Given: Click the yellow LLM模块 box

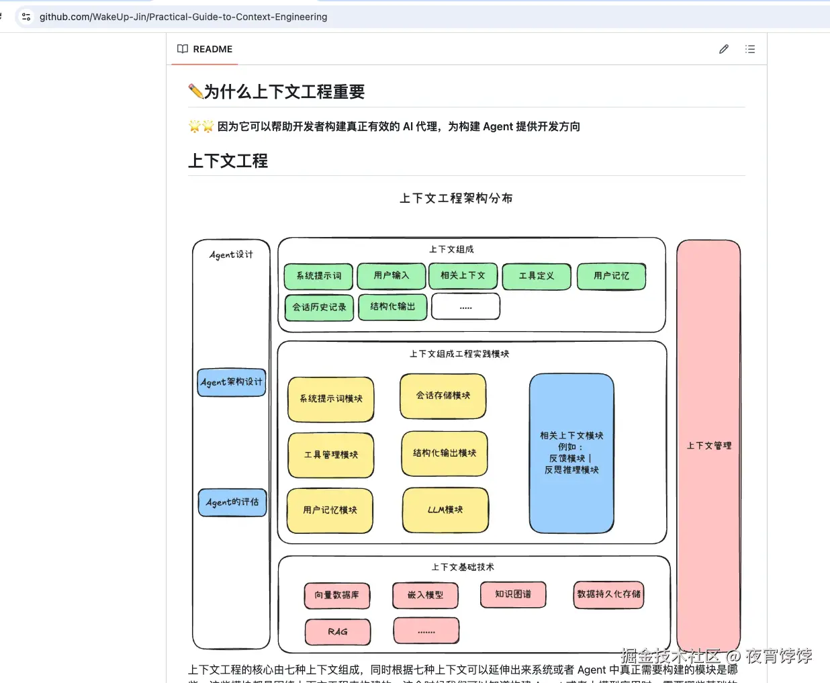Looking at the screenshot, I should coord(445,510).
